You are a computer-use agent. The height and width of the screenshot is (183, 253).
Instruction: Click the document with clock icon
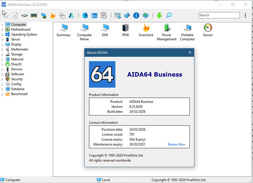(104, 15)
